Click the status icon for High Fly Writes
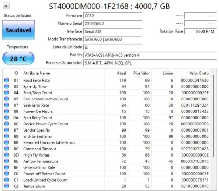The height and width of the screenshot is (191, 219). click(x=7, y=155)
